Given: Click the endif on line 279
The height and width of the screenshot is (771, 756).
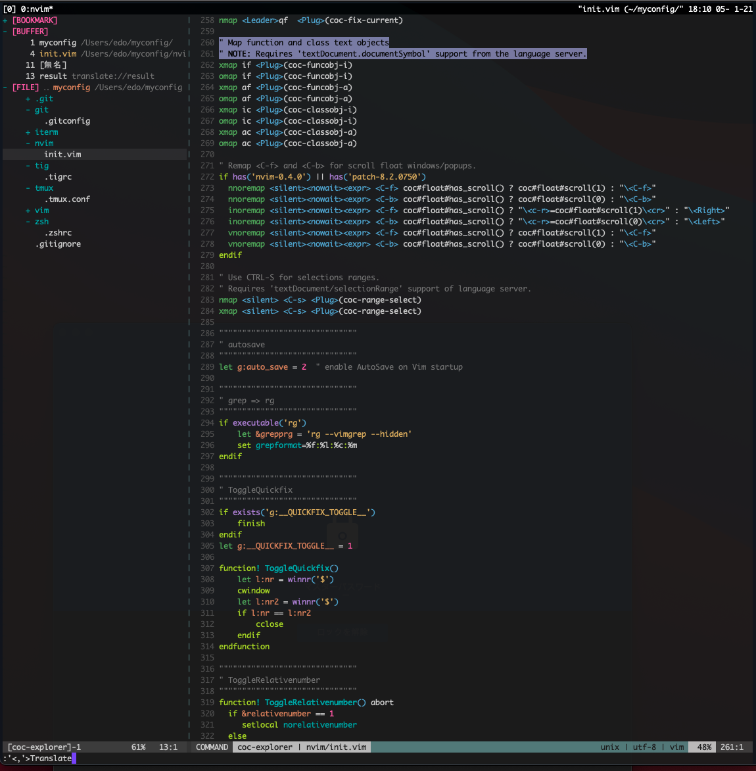Looking at the screenshot, I should coord(230,255).
